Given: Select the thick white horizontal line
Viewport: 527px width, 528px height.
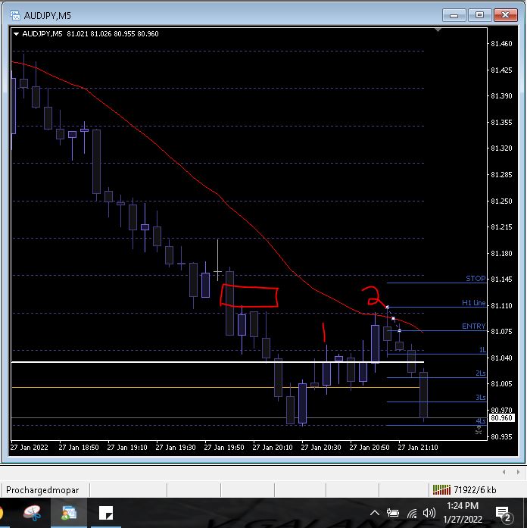Looking at the screenshot, I should 217,362.
